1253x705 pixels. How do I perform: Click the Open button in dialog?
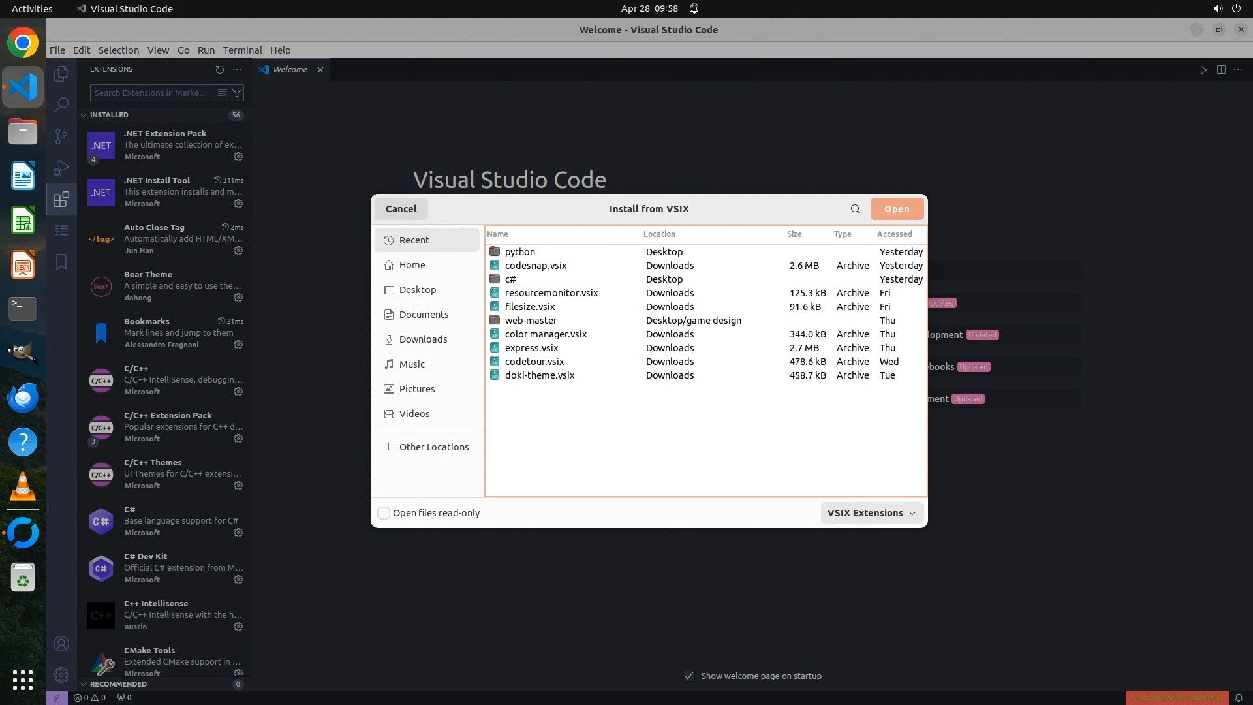pos(896,209)
